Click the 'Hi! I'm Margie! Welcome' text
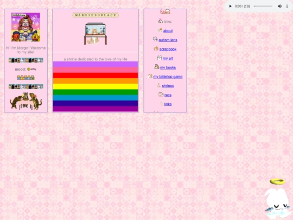The width and height of the screenshot is (293, 220). point(26,50)
